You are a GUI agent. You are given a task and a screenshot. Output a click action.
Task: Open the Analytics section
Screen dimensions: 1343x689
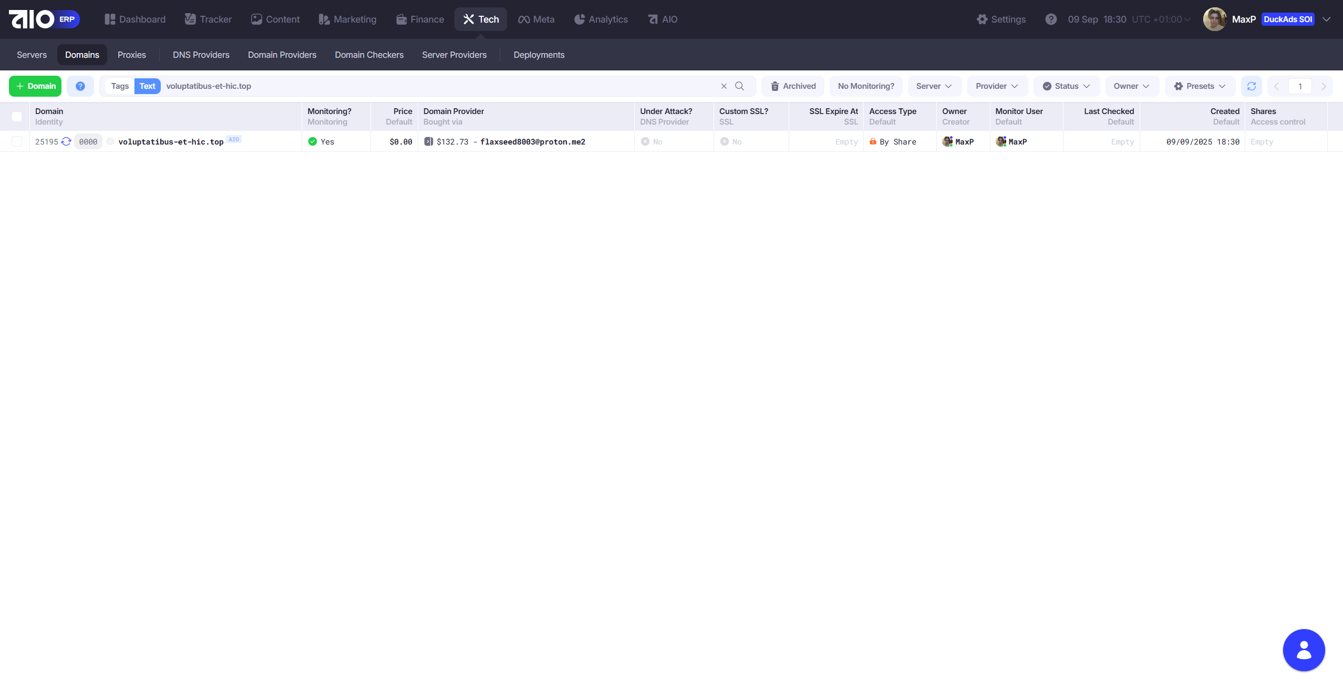[x=601, y=19]
